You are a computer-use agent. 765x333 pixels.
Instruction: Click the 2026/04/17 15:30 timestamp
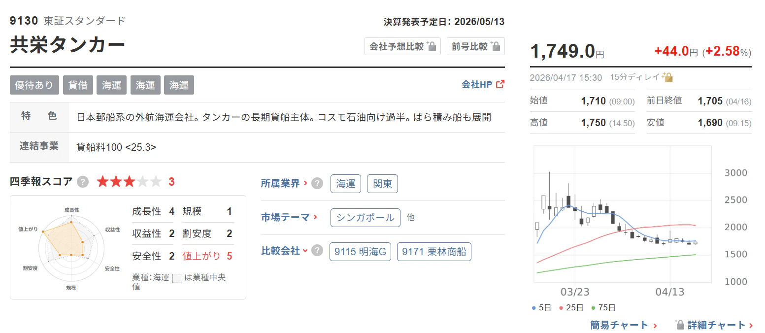pyautogui.click(x=566, y=77)
